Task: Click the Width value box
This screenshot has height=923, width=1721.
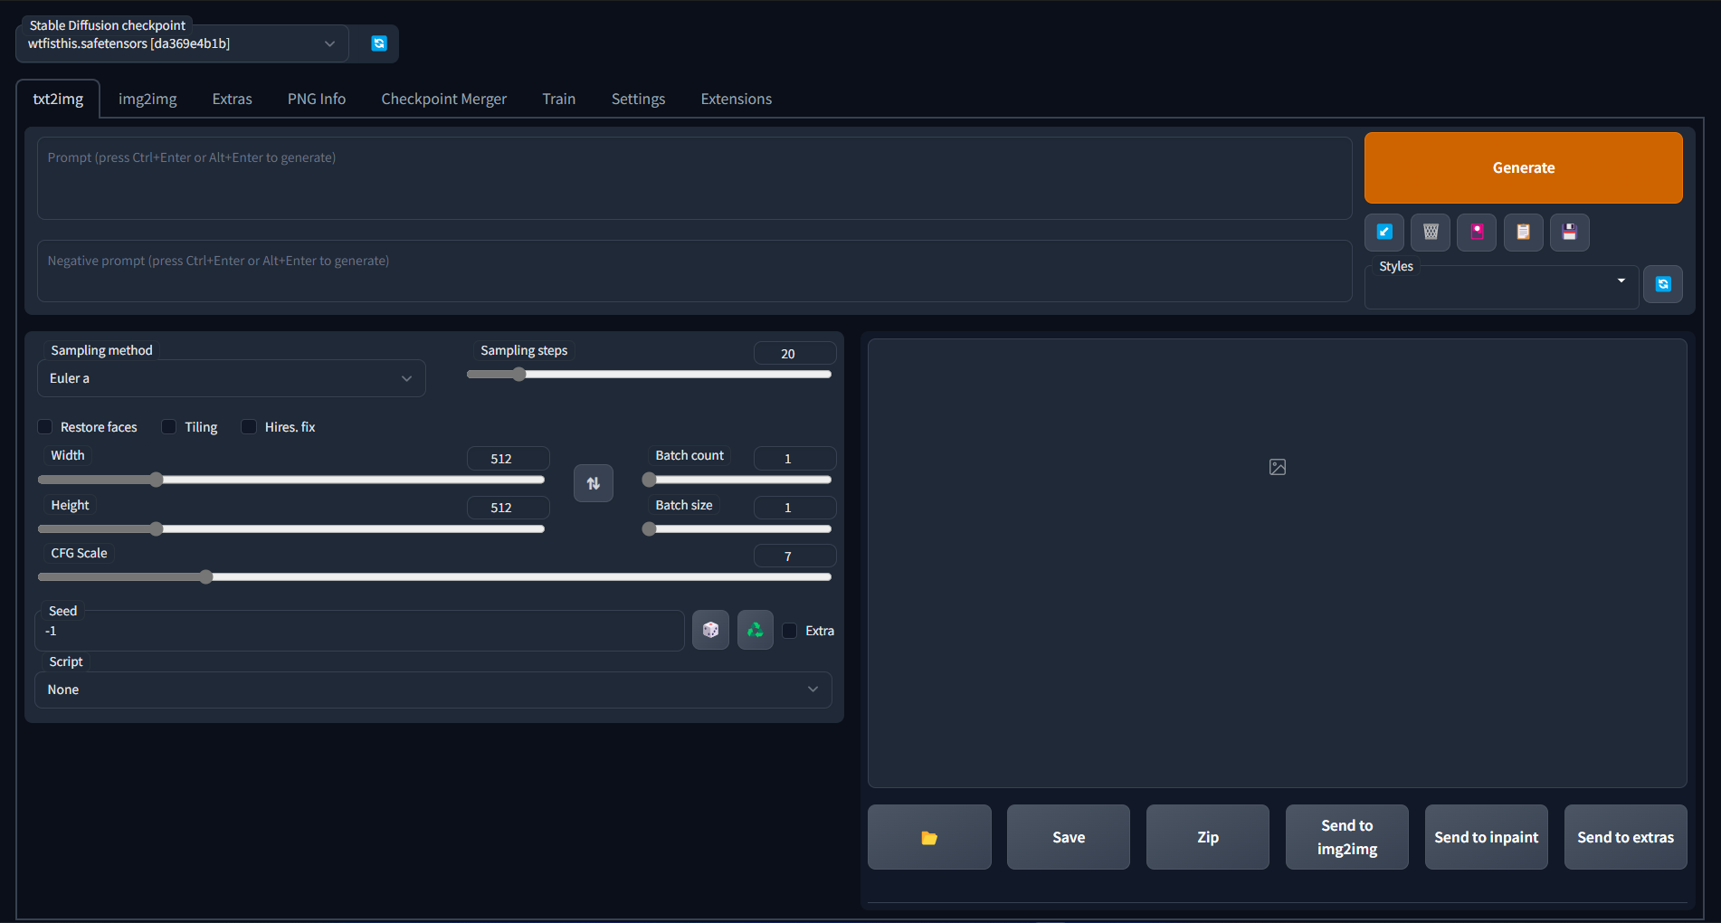Action: click(x=508, y=458)
